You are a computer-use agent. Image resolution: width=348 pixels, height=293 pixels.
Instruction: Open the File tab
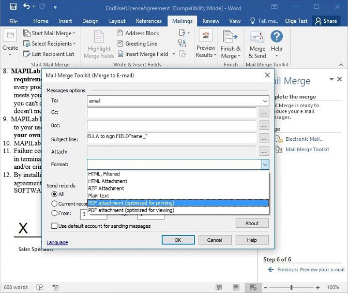[x=13, y=21]
